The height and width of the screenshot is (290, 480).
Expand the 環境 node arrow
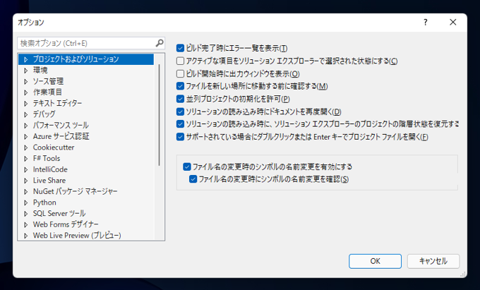[25, 71]
